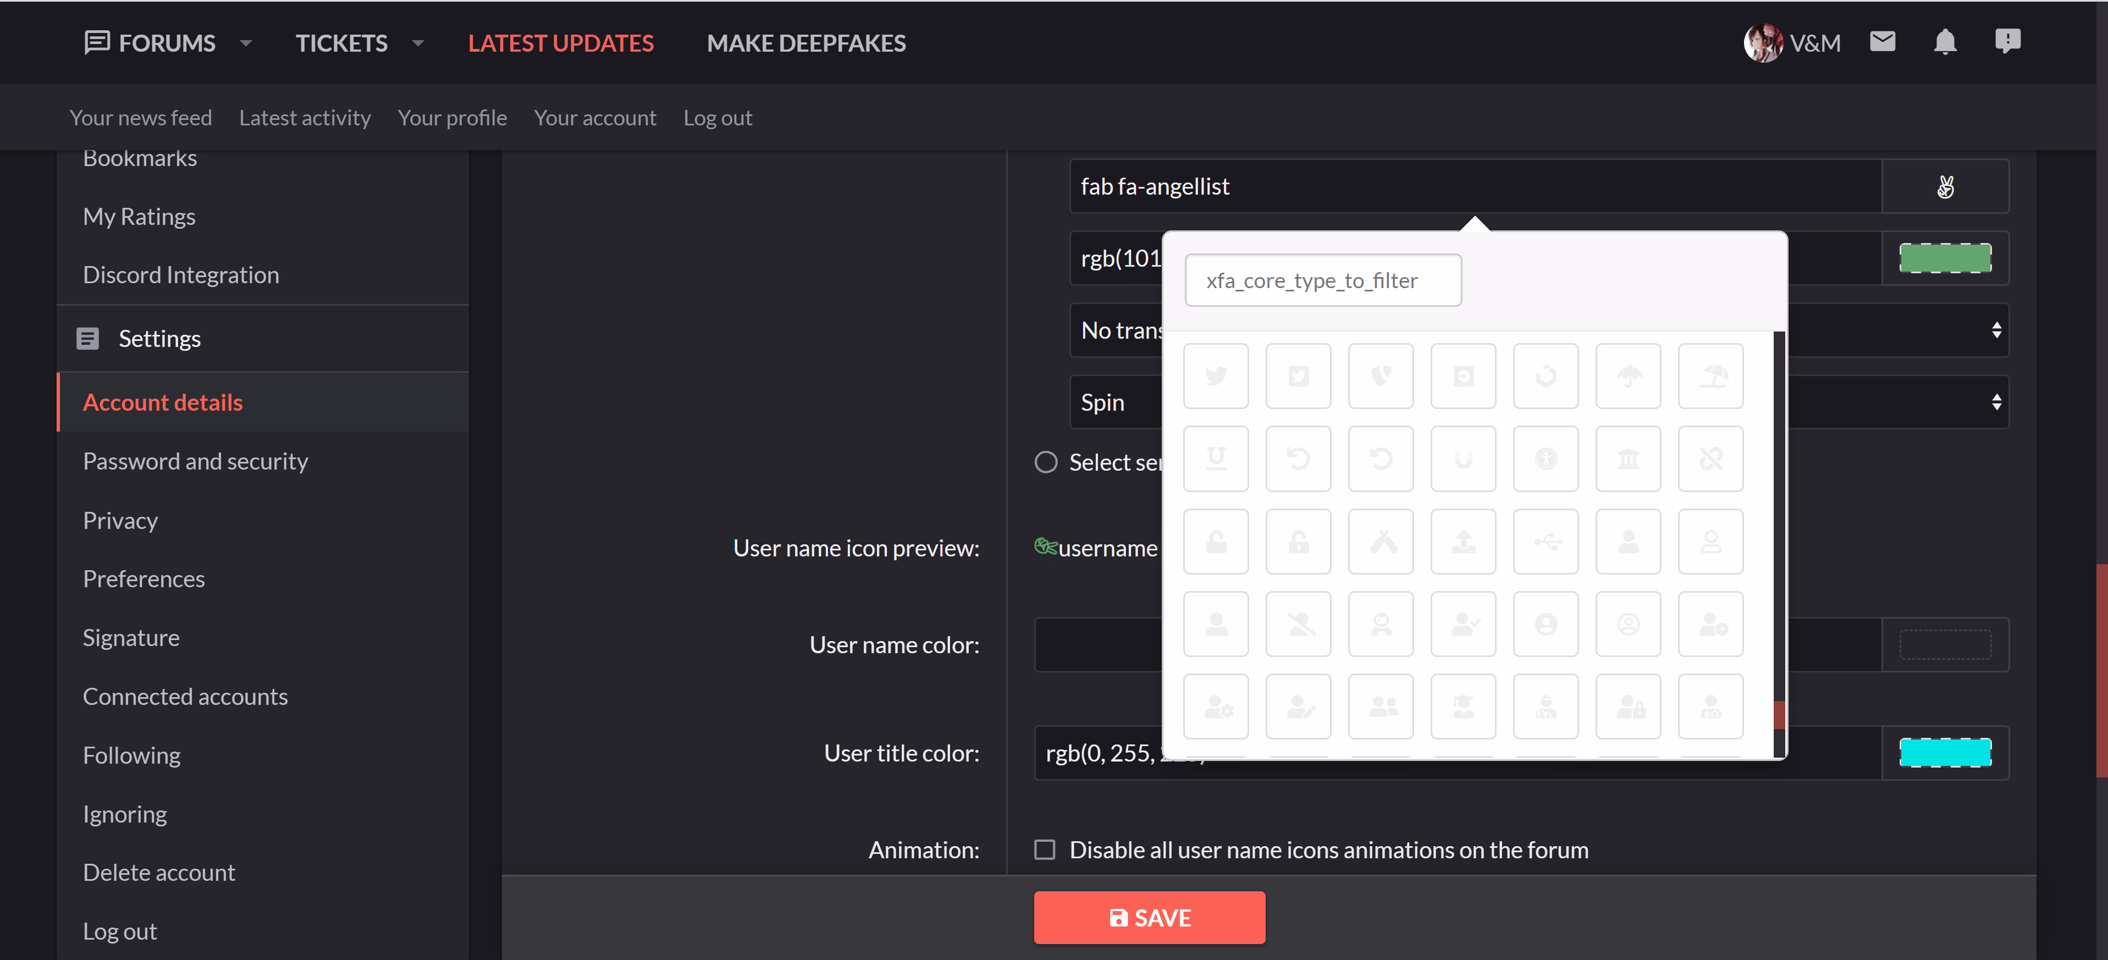Pick the underline U icon
2108x960 pixels.
click(x=1215, y=459)
